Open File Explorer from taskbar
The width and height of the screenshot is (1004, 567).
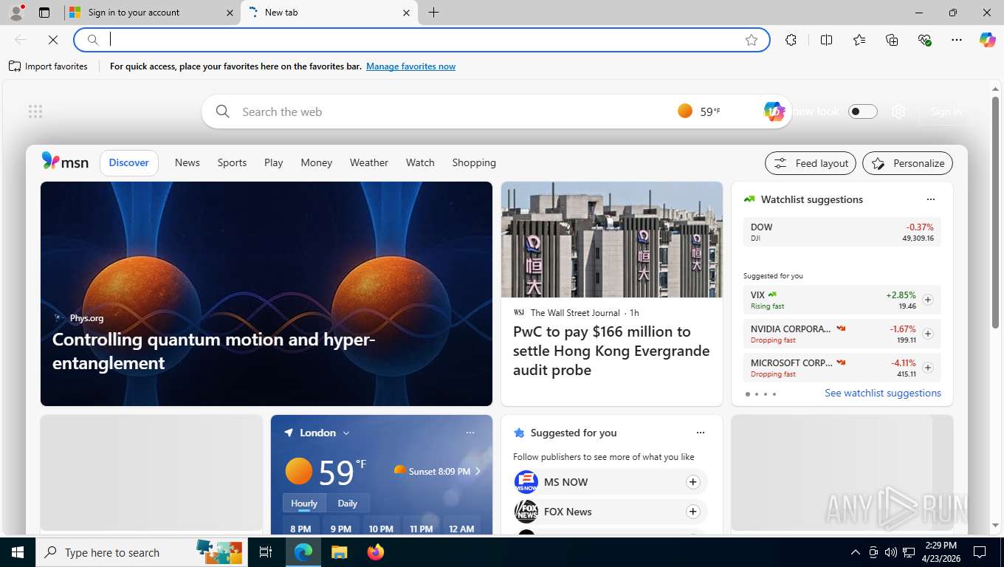click(339, 552)
